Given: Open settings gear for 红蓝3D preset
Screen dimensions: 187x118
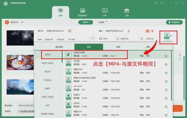Looking at the screenshot, I should (166, 98).
